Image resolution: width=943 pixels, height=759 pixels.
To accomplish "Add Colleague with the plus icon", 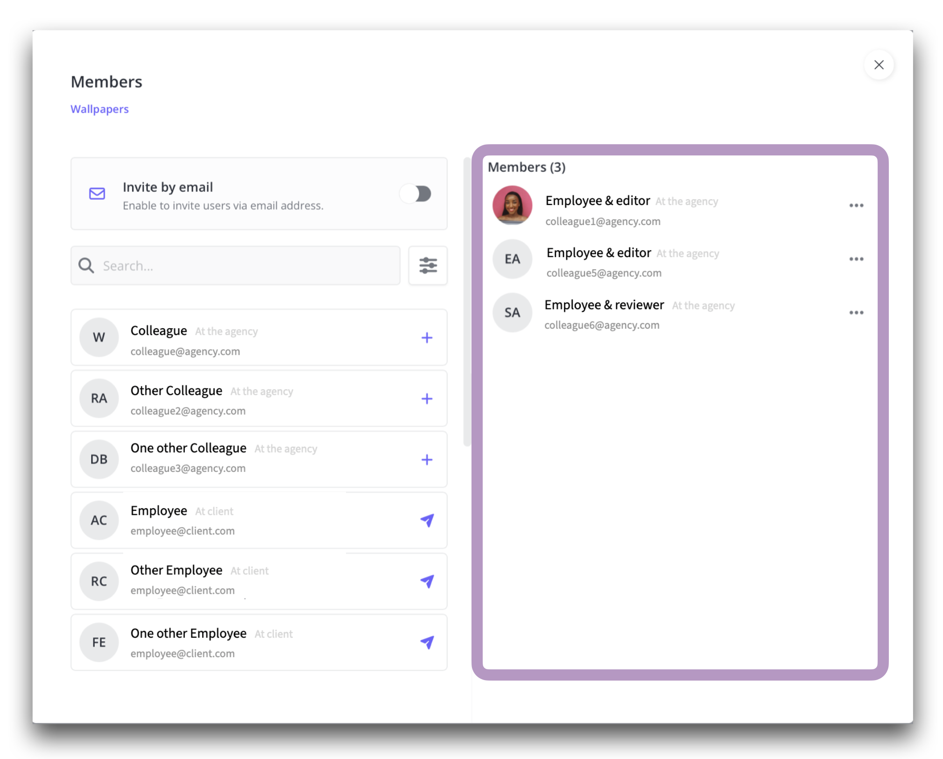I will pyautogui.click(x=426, y=337).
